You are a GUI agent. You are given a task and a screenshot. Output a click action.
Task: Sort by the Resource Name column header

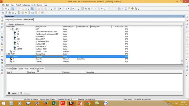(49, 27)
